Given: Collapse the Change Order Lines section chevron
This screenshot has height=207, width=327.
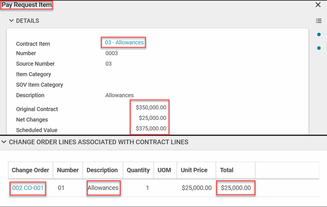Looking at the screenshot, I should click(x=4, y=142).
